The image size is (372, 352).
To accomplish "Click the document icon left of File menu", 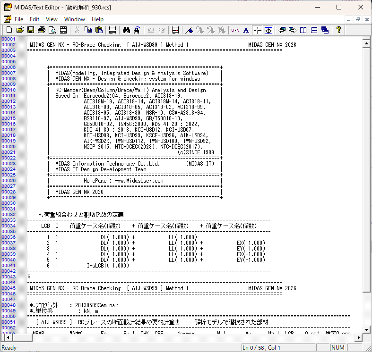I will pyautogui.click(x=8, y=19).
